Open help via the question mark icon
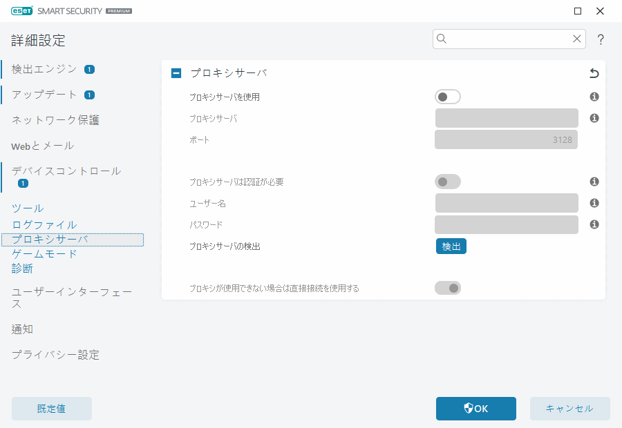The width and height of the screenshot is (622, 428). [600, 39]
